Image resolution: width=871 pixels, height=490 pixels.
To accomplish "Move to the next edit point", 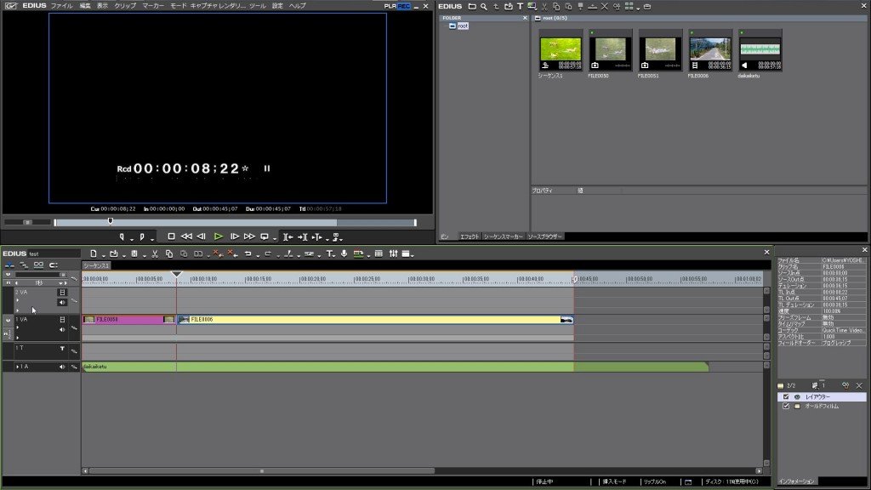I will [x=303, y=237].
